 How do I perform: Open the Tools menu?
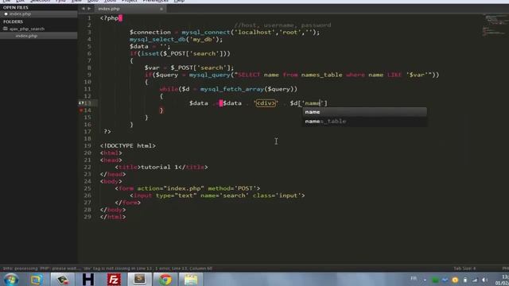(110, 1)
